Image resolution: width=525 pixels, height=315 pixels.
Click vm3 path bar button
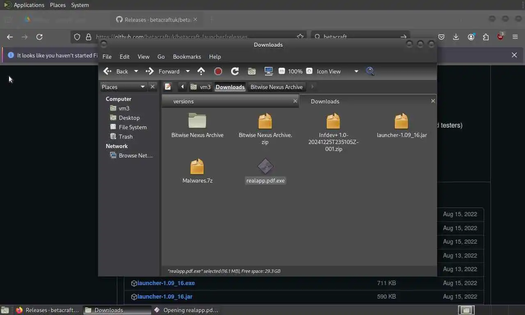click(x=201, y=87)
